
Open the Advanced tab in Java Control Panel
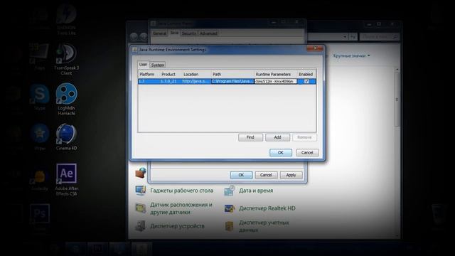coord(208,33)
